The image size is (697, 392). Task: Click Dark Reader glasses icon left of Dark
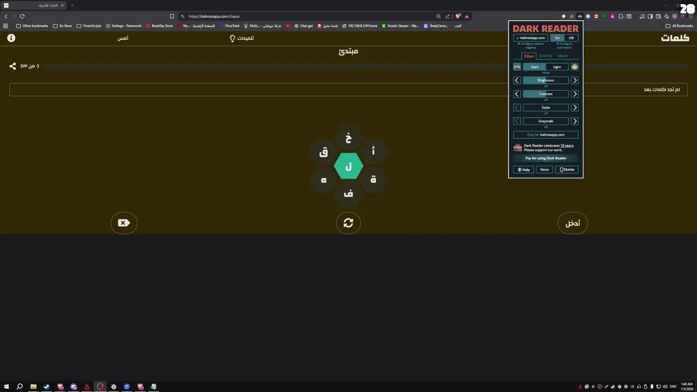tap(517, 67)
